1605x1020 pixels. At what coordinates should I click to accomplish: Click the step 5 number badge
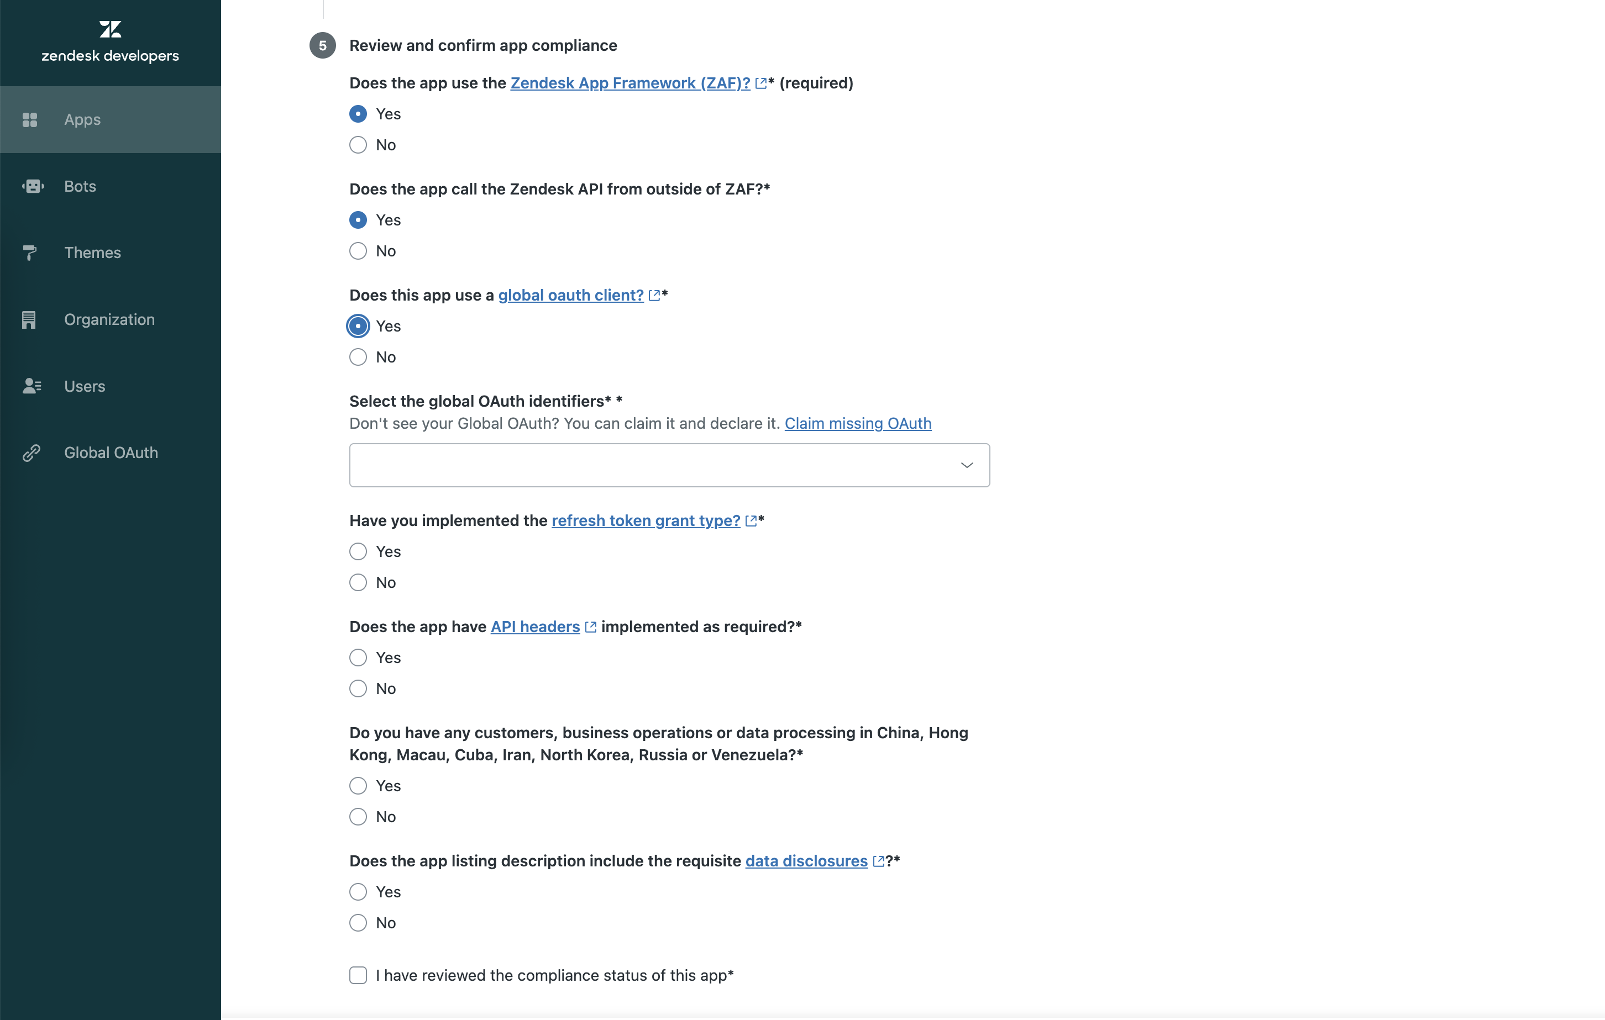point(323,45)
